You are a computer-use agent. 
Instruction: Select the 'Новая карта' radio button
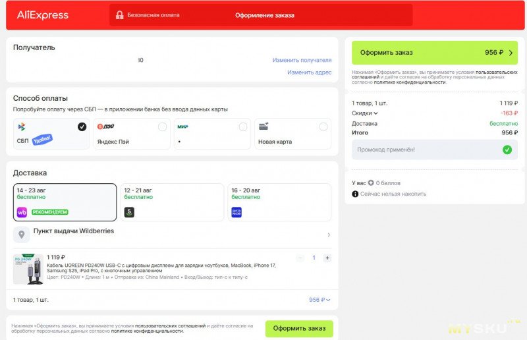pos(323,127)
